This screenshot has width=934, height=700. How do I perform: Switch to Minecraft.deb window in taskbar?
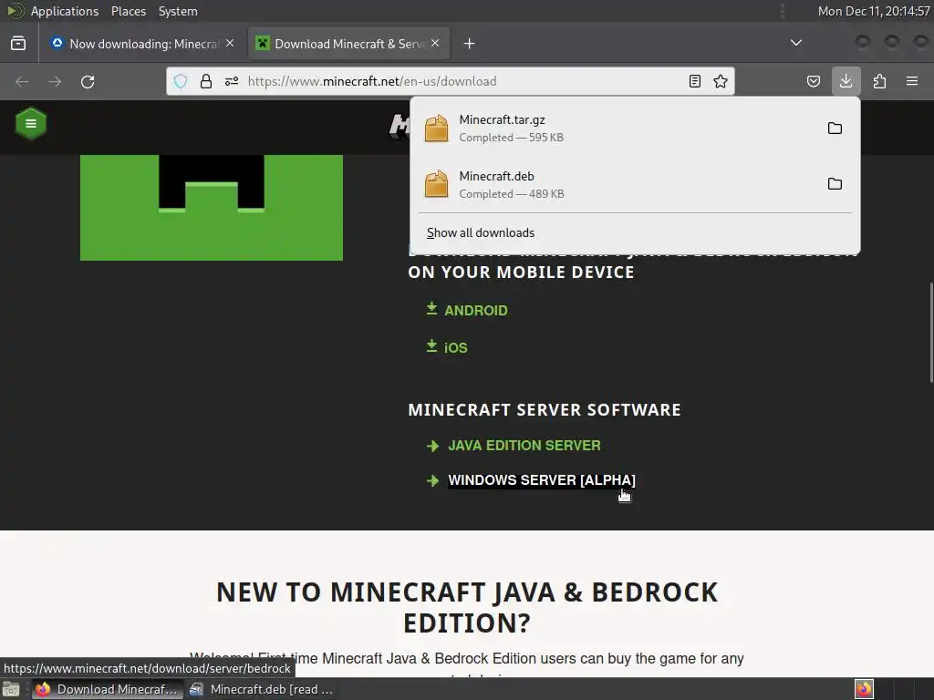click(262, 689)
